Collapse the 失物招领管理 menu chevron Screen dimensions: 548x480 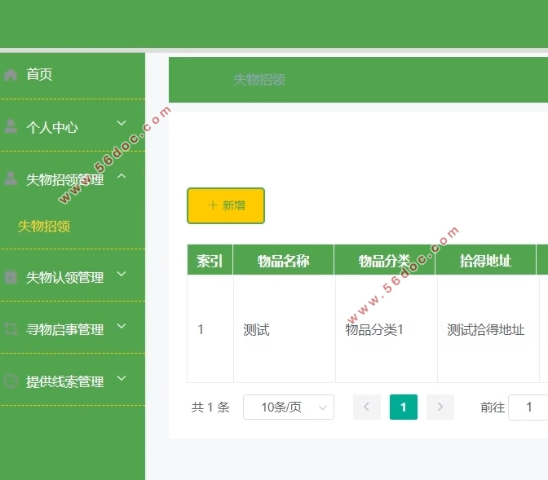122,176
